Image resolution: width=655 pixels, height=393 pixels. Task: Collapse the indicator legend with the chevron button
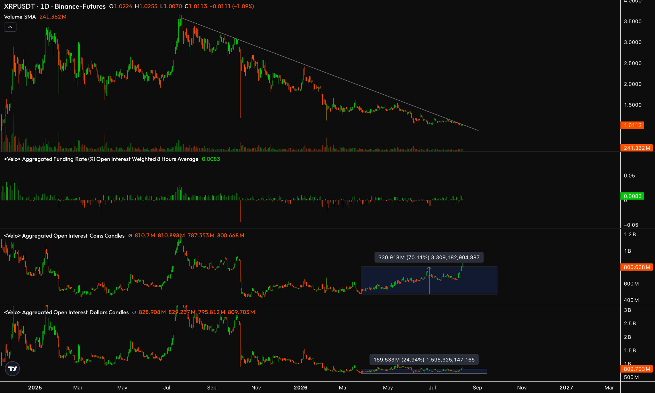(10, 27)
